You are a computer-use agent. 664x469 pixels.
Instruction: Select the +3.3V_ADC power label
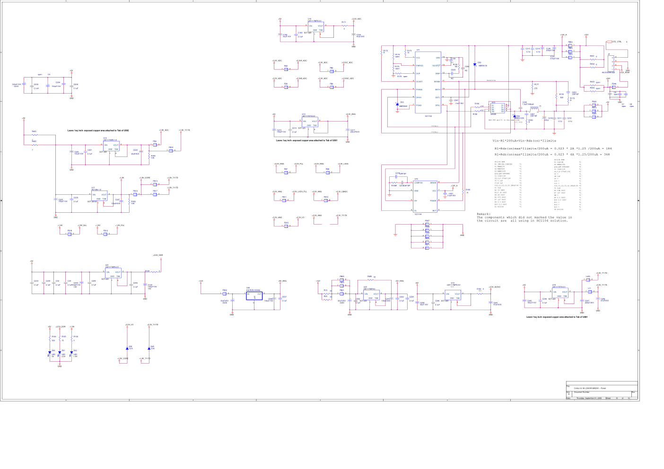pyautogui.click(x=357, y=19)
